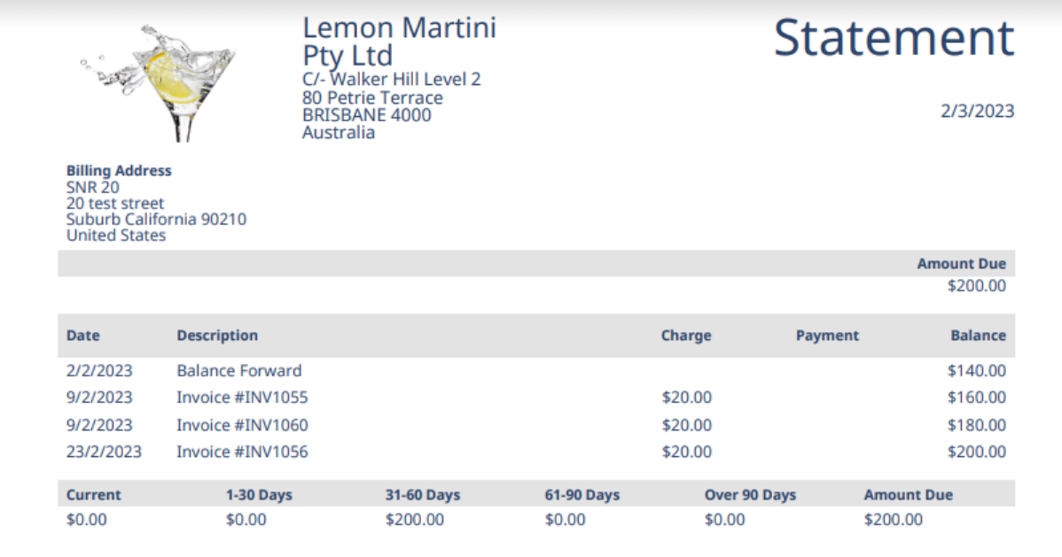Select the Balance Forward row description

[239, 371]
